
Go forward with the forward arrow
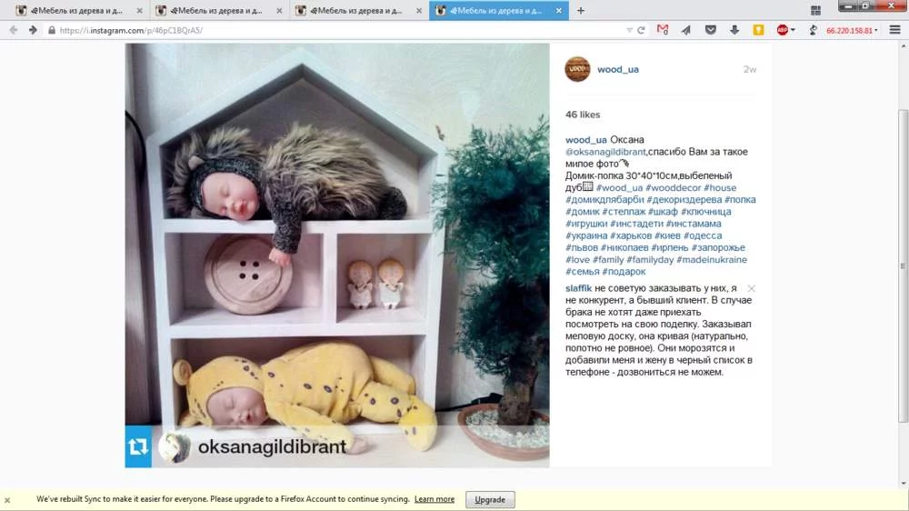pos(33,30)
